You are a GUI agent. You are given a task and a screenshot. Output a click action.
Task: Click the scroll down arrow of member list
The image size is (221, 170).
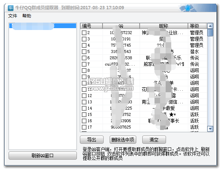point(210,129)
